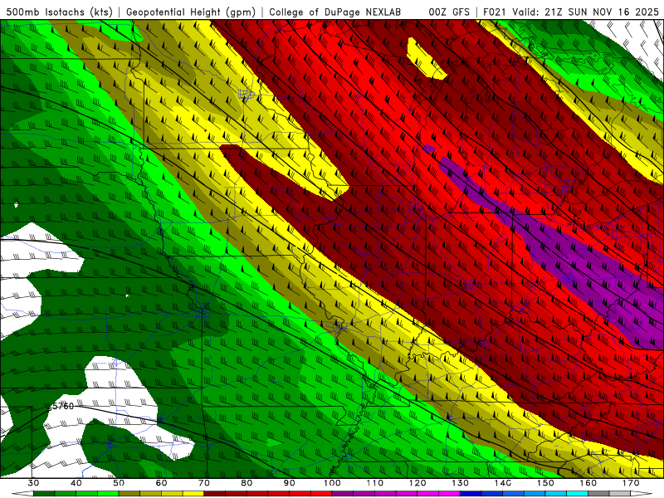
Task: Click the first dark red swatch below 70
Action: pyautogui.click(x=215, y=494)
